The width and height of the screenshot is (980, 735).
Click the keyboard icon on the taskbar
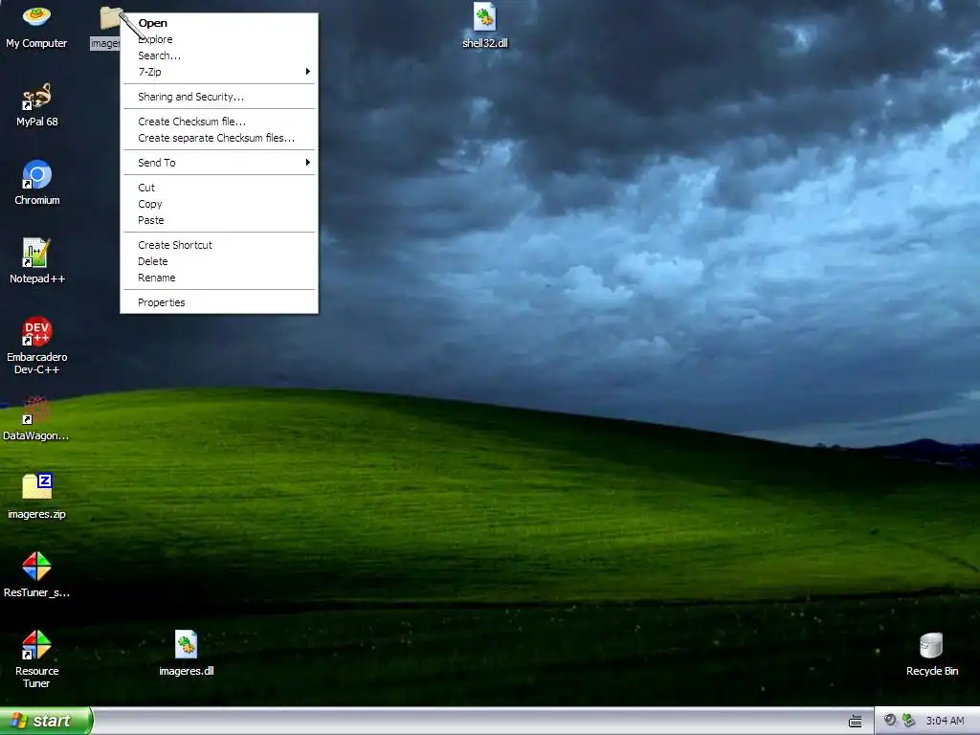point(855,722)
